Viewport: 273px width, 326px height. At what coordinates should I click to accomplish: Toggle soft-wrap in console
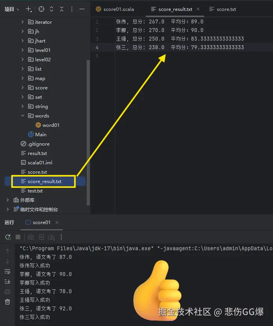click(7, 271)
